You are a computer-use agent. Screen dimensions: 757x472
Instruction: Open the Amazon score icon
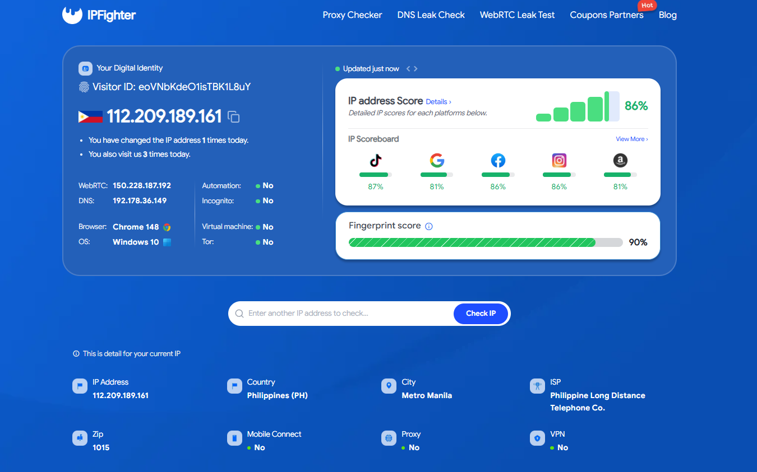click(x=620, y=161)
